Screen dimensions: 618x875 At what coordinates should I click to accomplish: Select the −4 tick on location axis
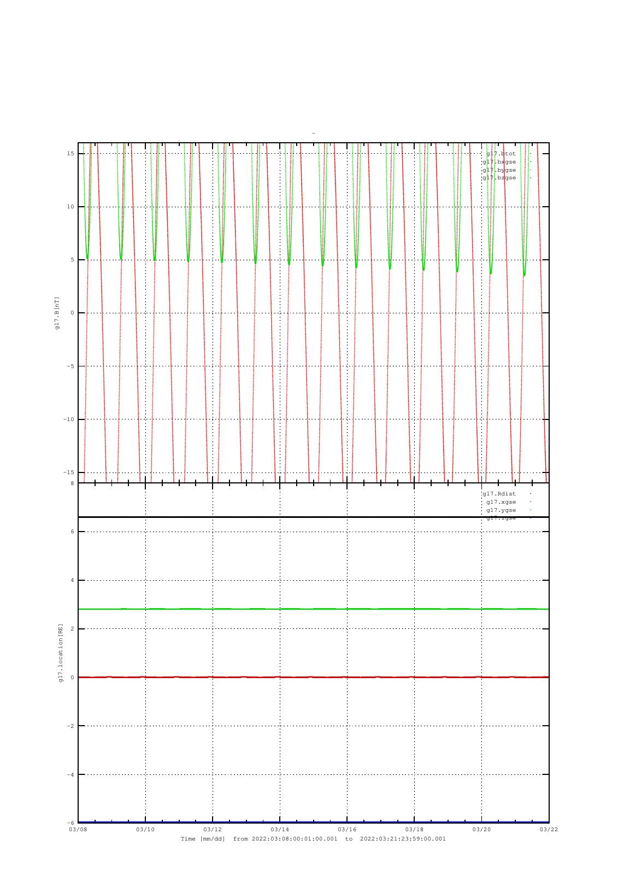[70, 775]
